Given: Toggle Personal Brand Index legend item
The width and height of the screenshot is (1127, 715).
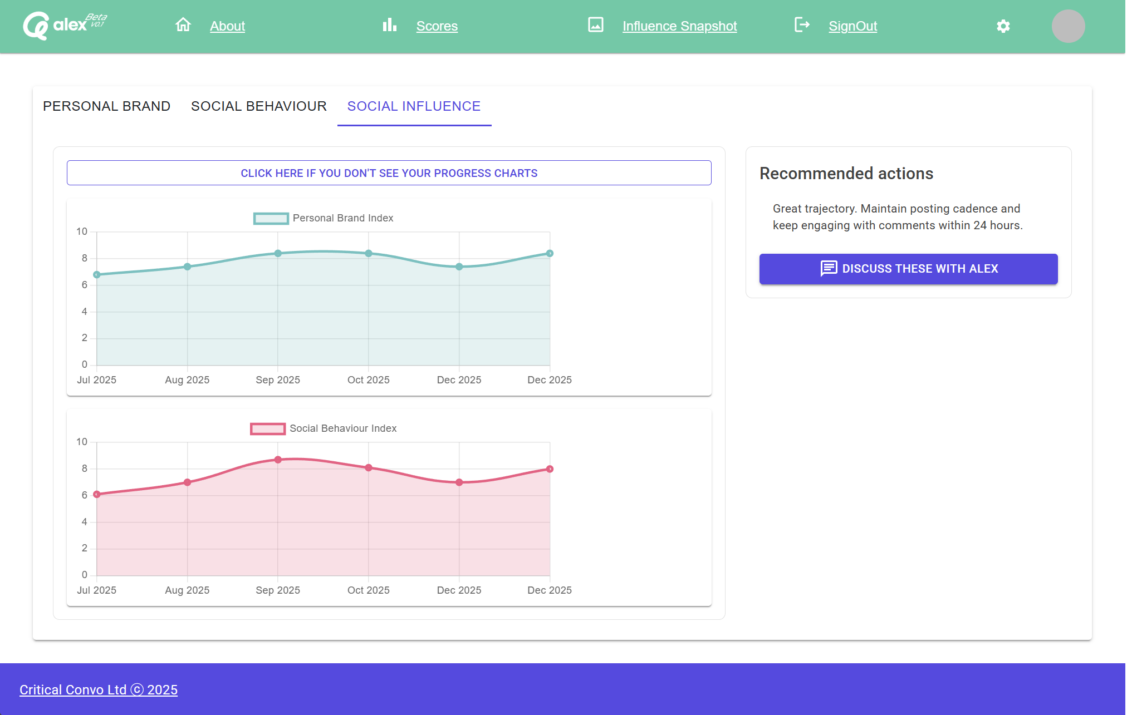Looking at the screenshot, I should coord(342,218).
